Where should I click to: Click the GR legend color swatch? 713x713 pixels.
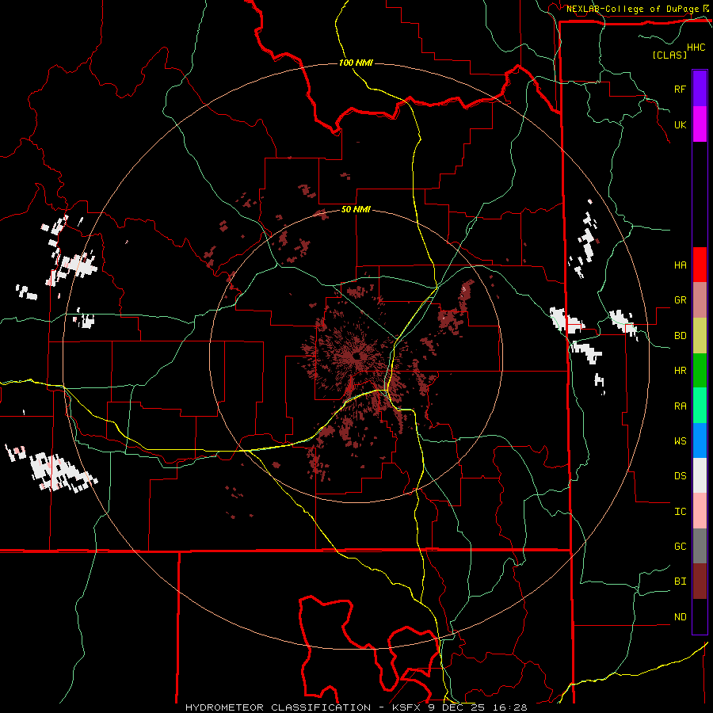[700, 300]
